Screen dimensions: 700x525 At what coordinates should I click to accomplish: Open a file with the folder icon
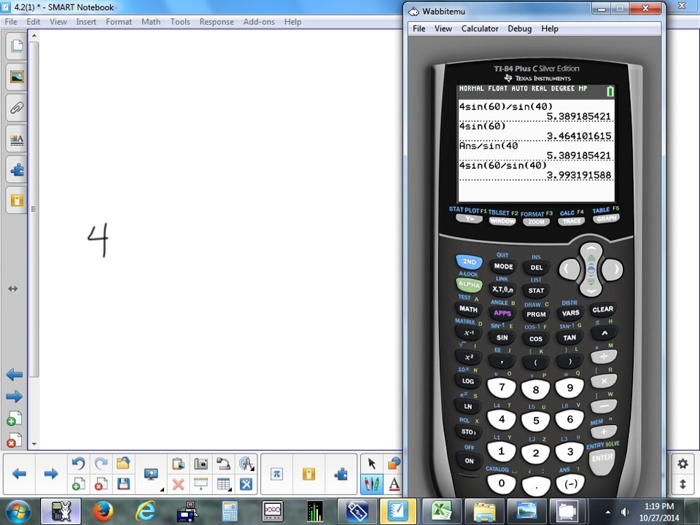pos(123,464)
